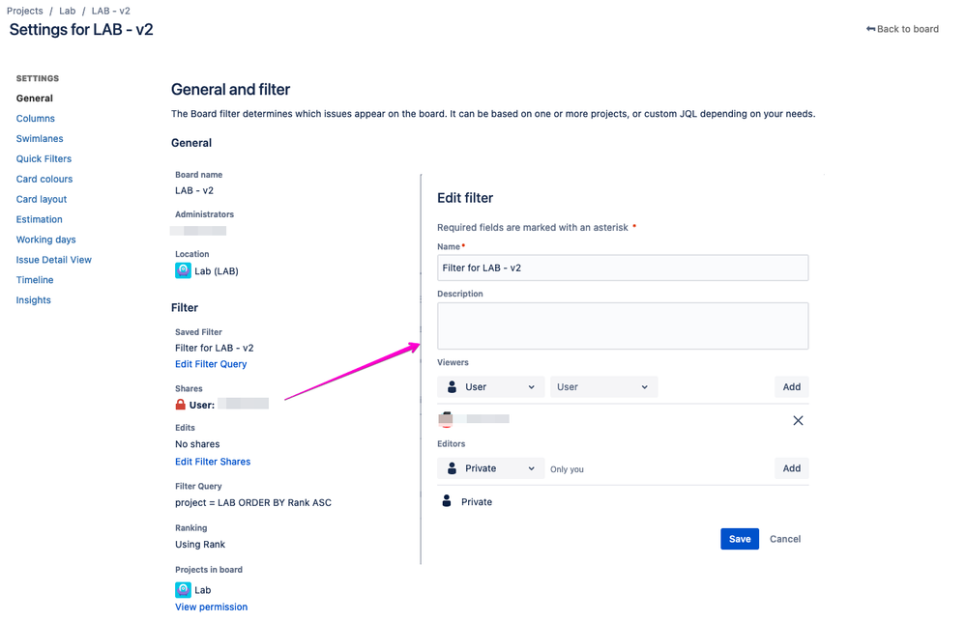
Task: Save the filter changes
Action: tap(740, 539)
